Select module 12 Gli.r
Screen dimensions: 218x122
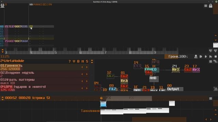pyautogui.click(x=110, y=76)
